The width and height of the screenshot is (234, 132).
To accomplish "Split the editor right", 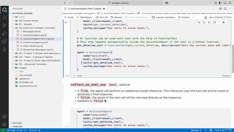I will coord(225,9).
